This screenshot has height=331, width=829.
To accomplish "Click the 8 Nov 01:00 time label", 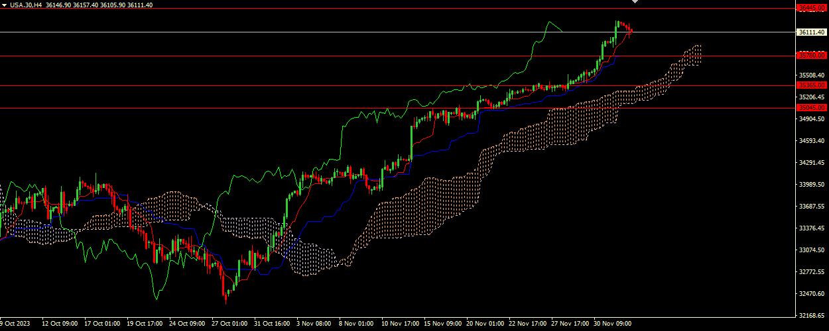I will coord(357,324).
